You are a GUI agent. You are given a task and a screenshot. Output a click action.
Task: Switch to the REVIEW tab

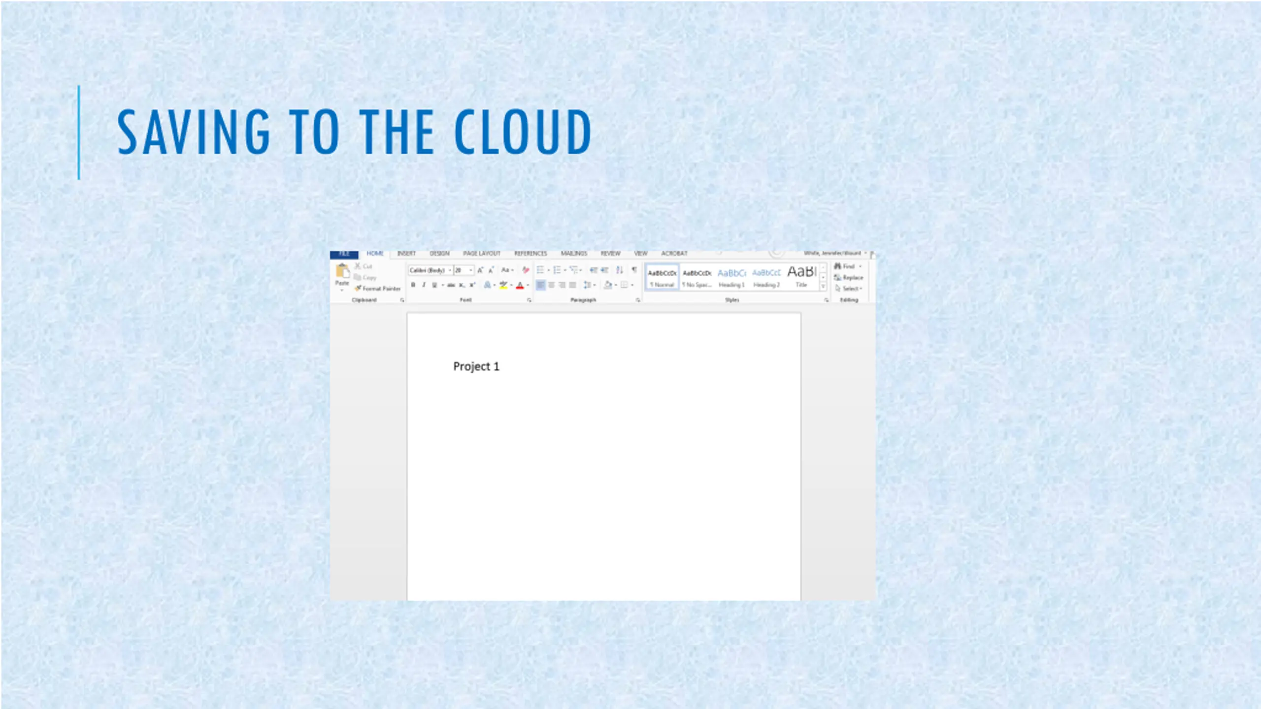pyautogui.click(x=610, y=254)
